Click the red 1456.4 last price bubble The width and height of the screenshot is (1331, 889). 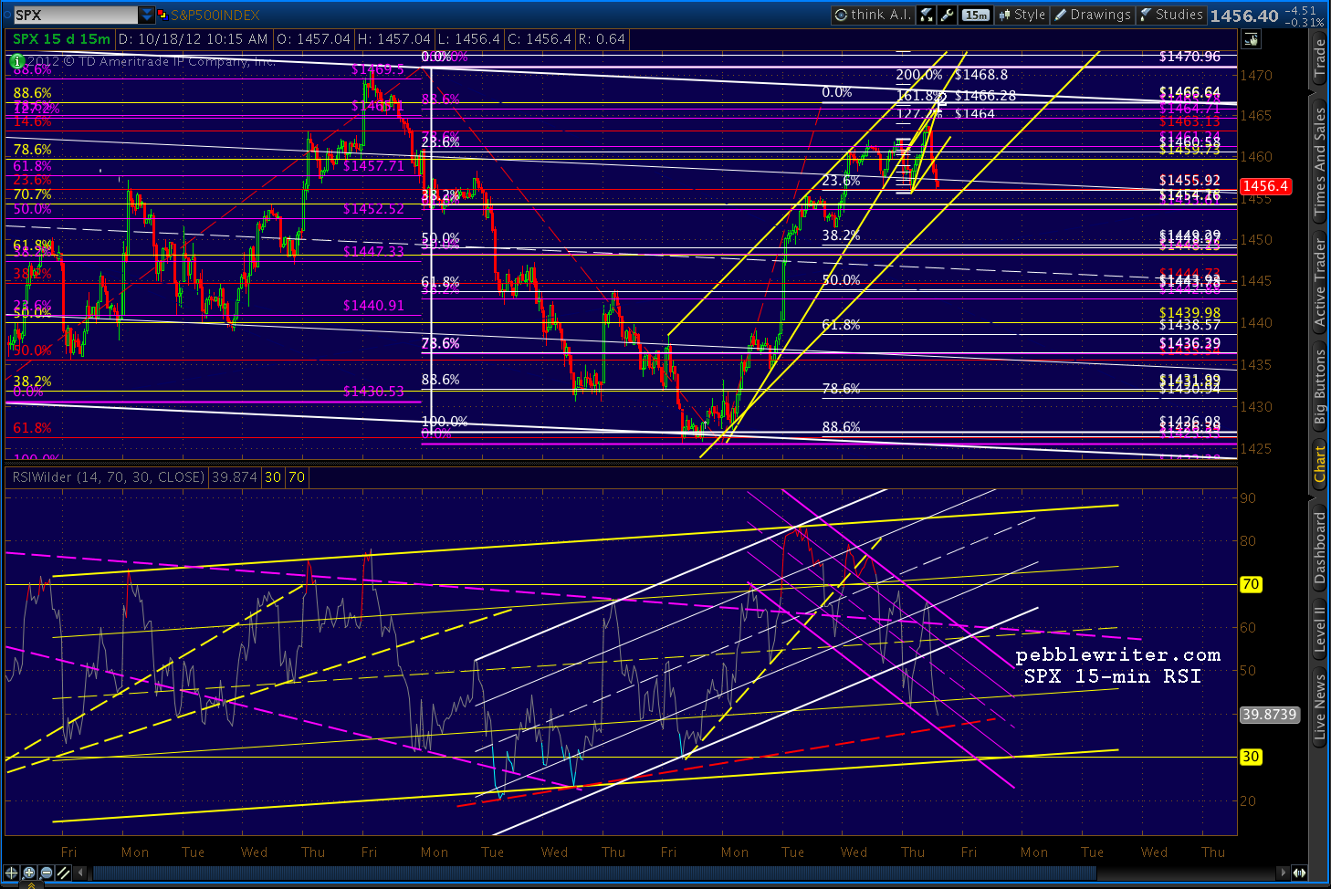coord(1264,186)
